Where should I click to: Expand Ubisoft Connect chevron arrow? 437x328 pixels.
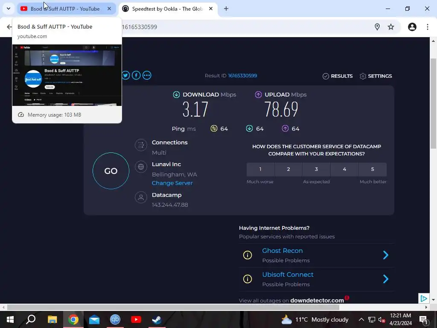pyautogui.click(x=386, y=279)
